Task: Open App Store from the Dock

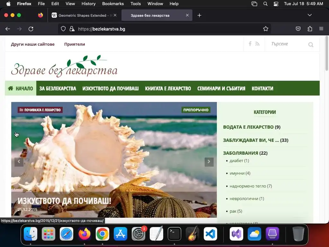Action: [x=120, y=234]
